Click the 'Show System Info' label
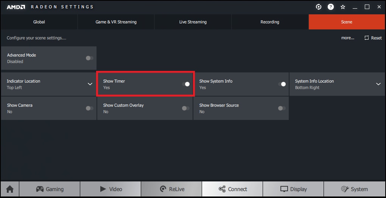 [216, 81]
